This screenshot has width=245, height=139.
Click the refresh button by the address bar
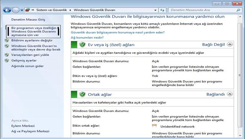(x=162, y=10)
